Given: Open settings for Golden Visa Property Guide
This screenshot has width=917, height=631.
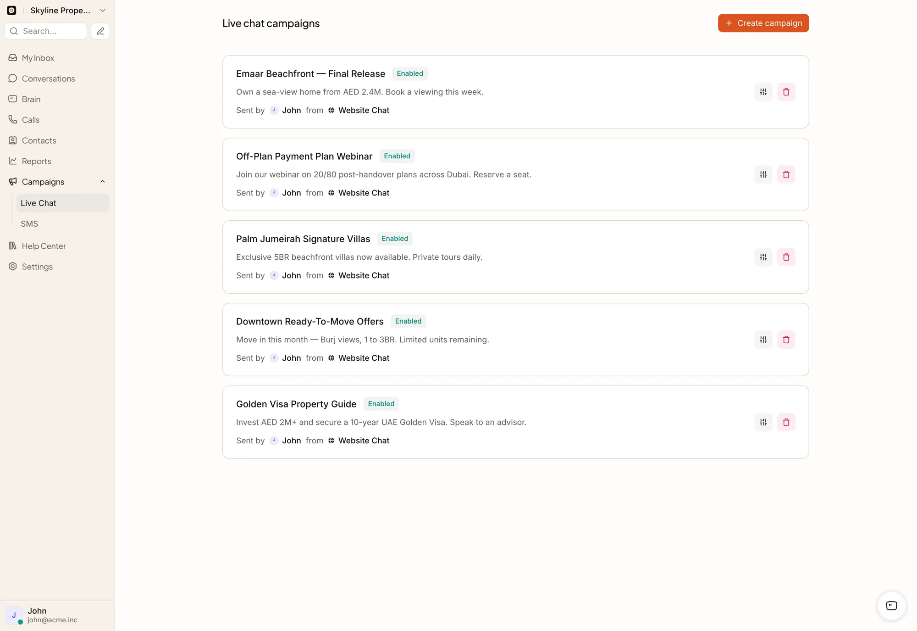Looking at the screenshot, I should point(763,422).
